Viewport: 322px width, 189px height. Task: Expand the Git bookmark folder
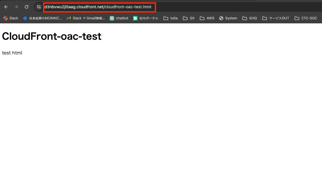coord(189,18)
